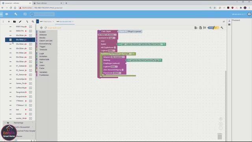Click the clear log icon below download icon
This screenshot has height=142, width=252.
tap(229, 24)
